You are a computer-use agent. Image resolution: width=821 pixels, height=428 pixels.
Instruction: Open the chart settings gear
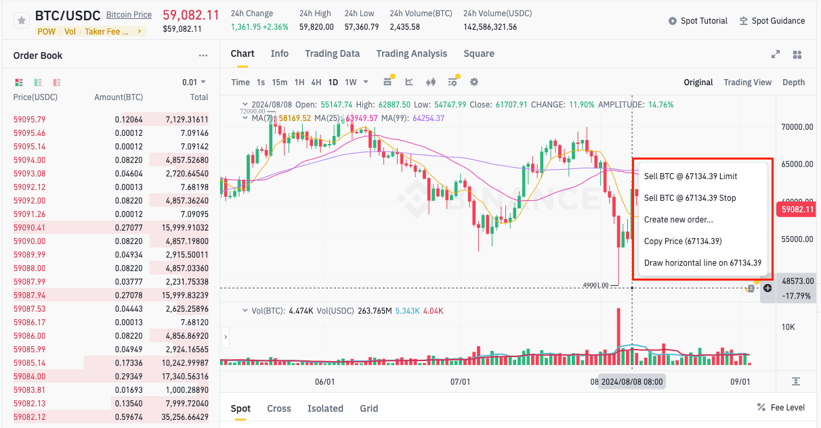pos(474,82)
